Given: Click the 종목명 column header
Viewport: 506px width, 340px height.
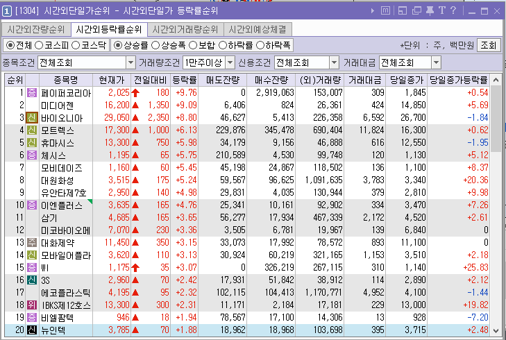Looking at the screenshot, I should pos(66,80).
